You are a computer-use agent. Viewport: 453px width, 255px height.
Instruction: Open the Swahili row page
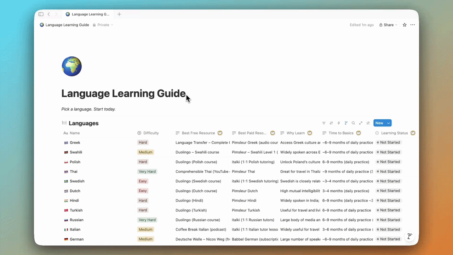75,152
